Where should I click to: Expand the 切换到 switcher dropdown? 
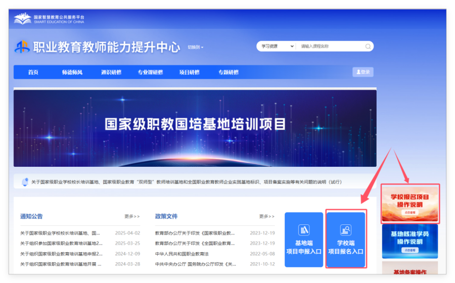point(195,48)
